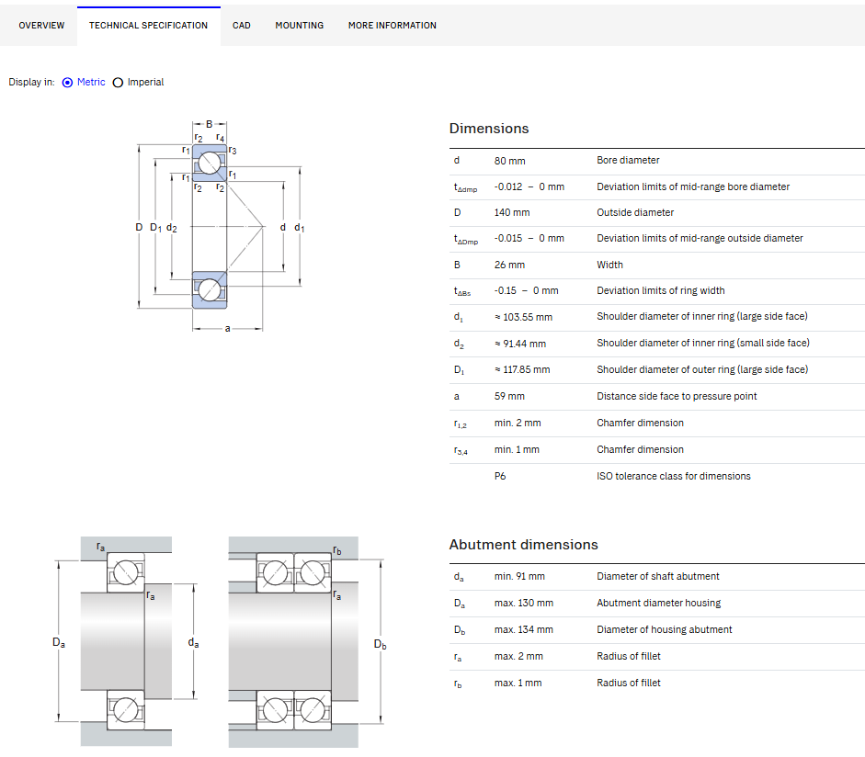Image resolution: width=865 pixels, height=757 pixels.
Task: Click Deviation limits of mid-range bore diameter
Action: click(693, 186)
